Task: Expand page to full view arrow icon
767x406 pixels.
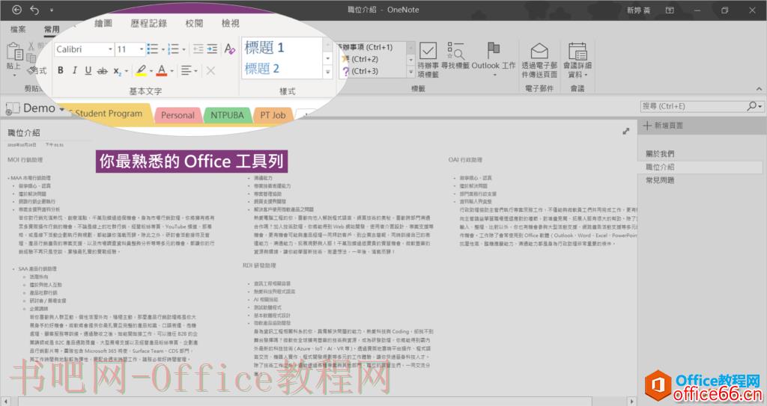Action: click(625, 132)
